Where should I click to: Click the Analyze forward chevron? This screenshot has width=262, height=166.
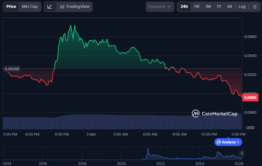238,142
